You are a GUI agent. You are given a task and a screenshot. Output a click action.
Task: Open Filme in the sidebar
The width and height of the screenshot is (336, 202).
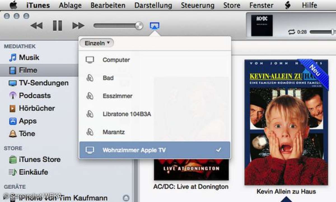39,70
